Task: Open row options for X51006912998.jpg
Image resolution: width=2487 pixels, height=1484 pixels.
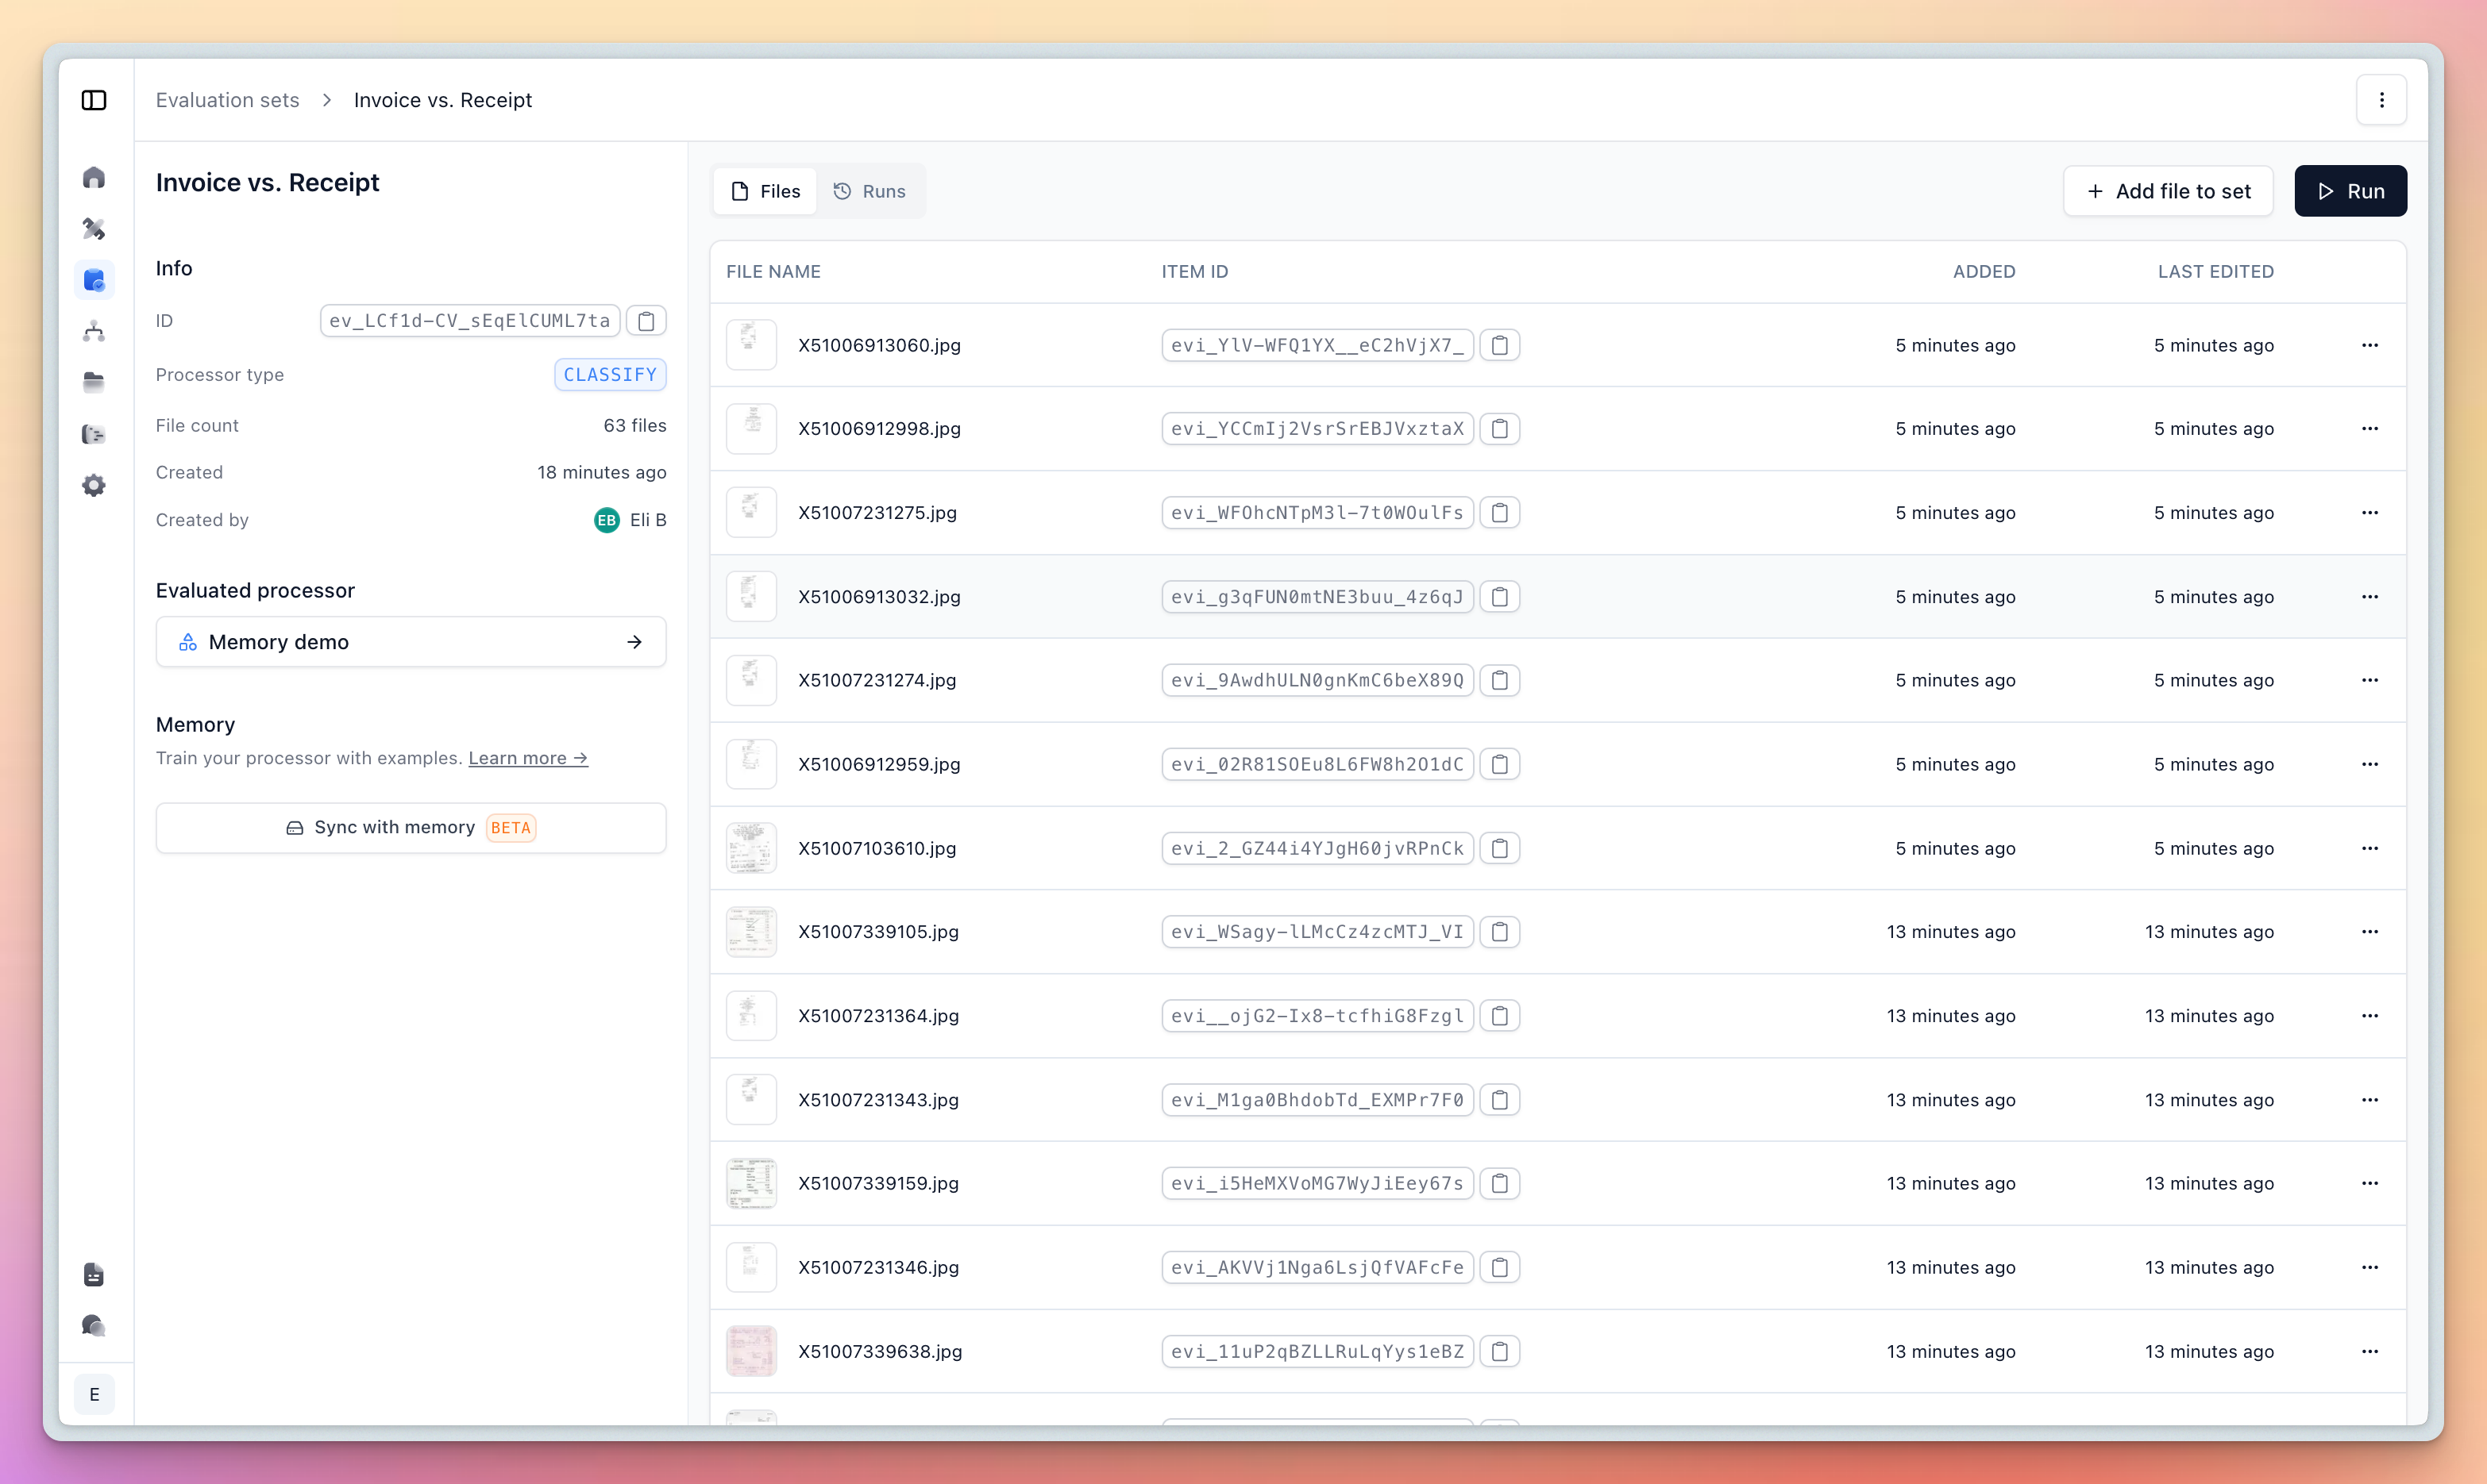Action: tap(2369, 429)
